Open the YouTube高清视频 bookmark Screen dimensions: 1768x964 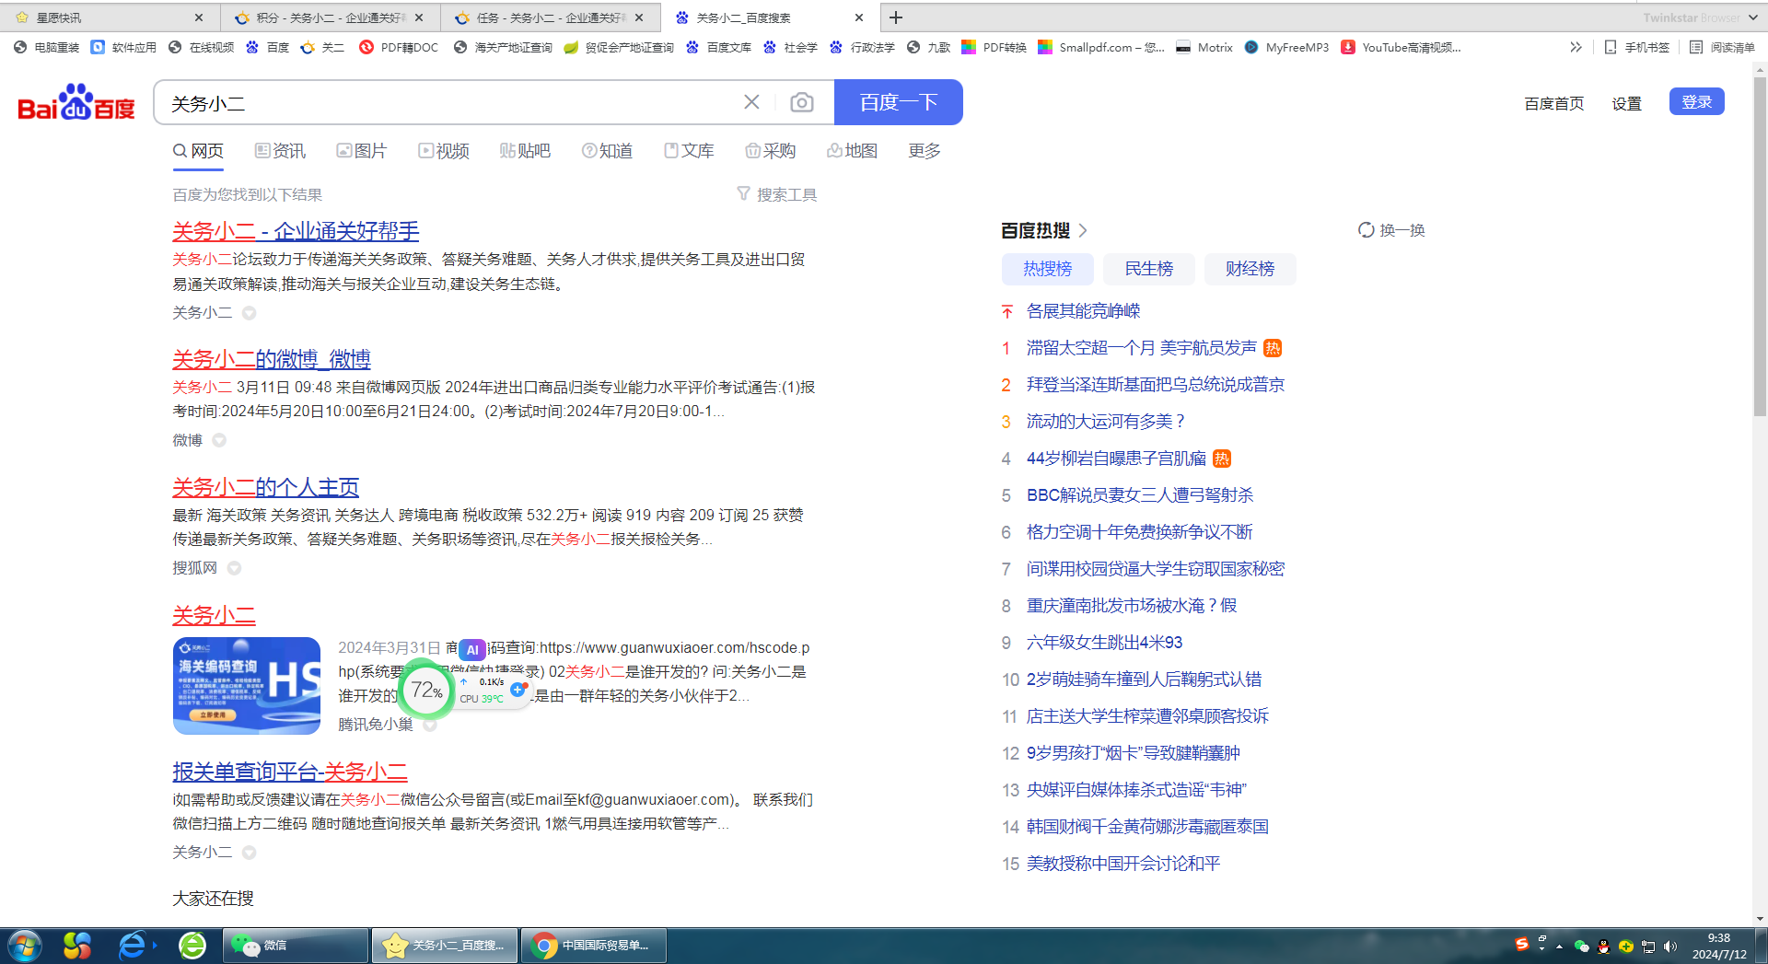point(1401,47)
